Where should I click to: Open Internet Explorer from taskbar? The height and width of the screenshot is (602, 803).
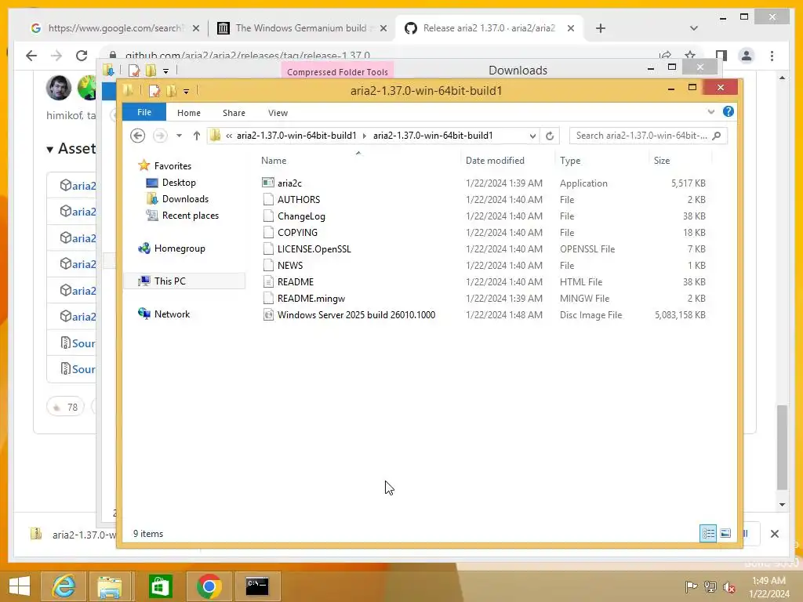tap(63, 586)
